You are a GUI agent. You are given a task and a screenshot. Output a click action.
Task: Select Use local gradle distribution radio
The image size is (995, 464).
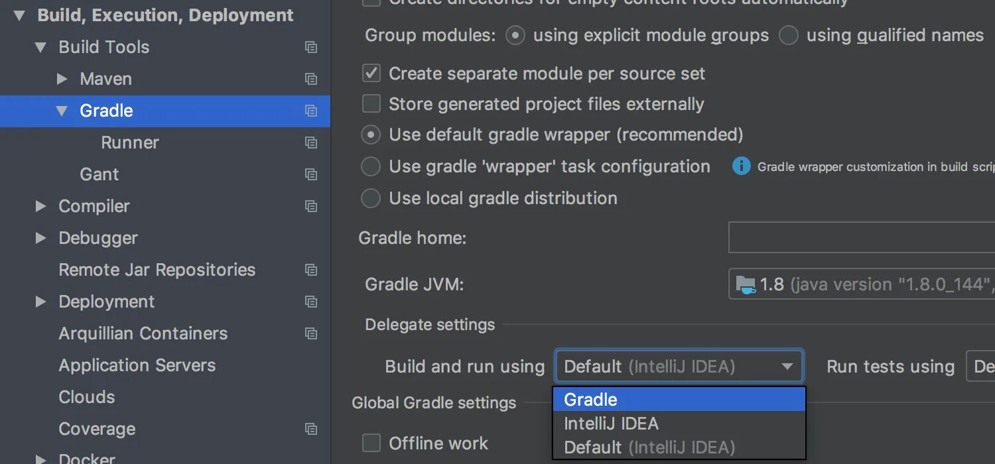coord(371,198)
